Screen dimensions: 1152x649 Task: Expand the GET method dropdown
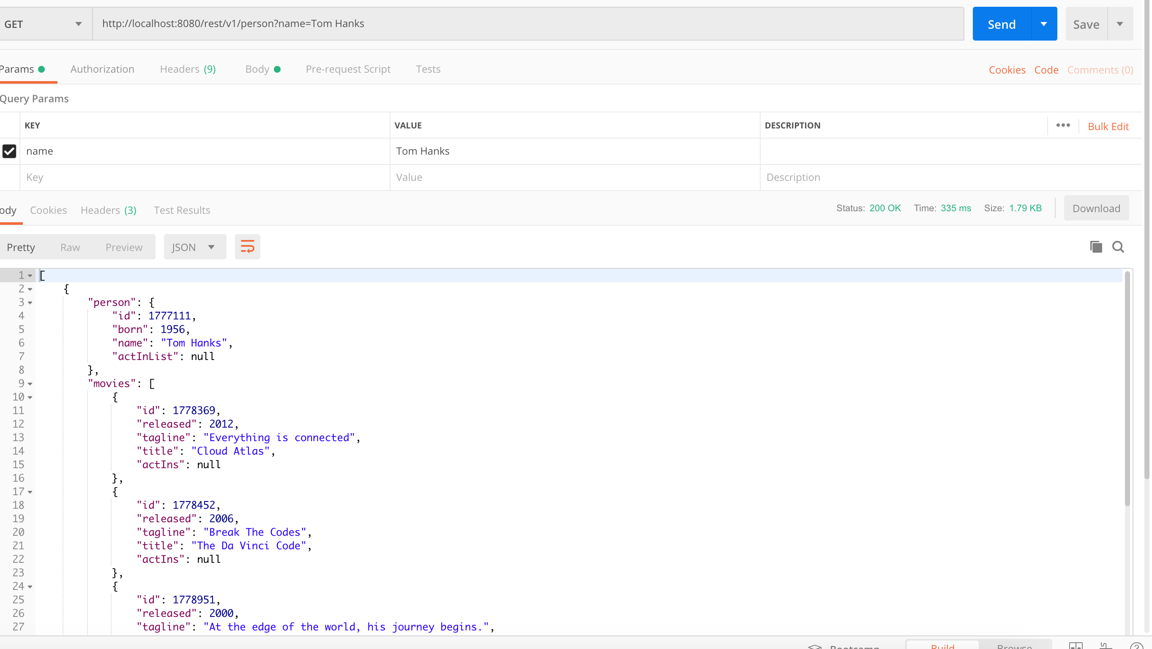click(77, 24)
